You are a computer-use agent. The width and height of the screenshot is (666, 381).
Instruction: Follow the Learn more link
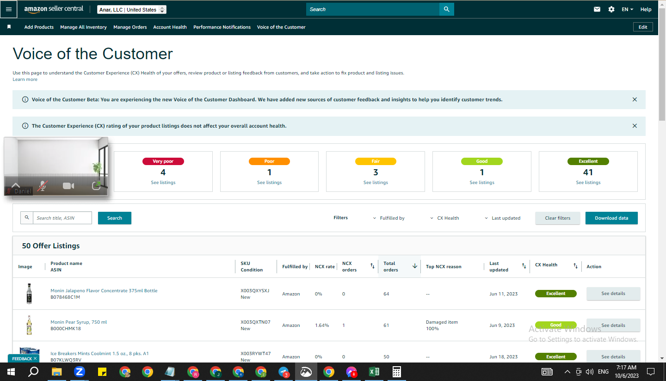(x=25, y=80)
